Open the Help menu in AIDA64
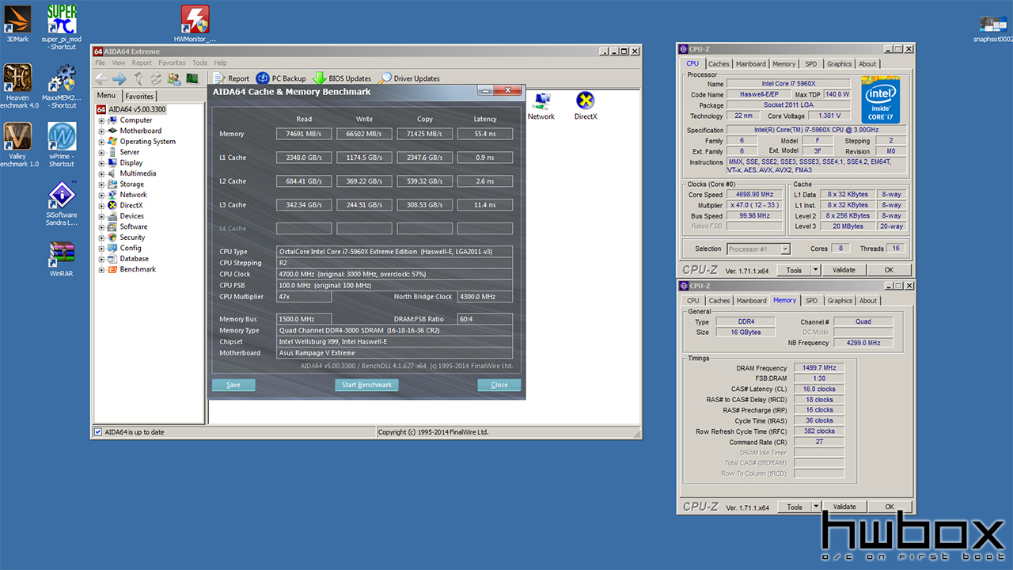Image resolution: width=1013 pixels, height=570 pixels. tap(220, 63)
